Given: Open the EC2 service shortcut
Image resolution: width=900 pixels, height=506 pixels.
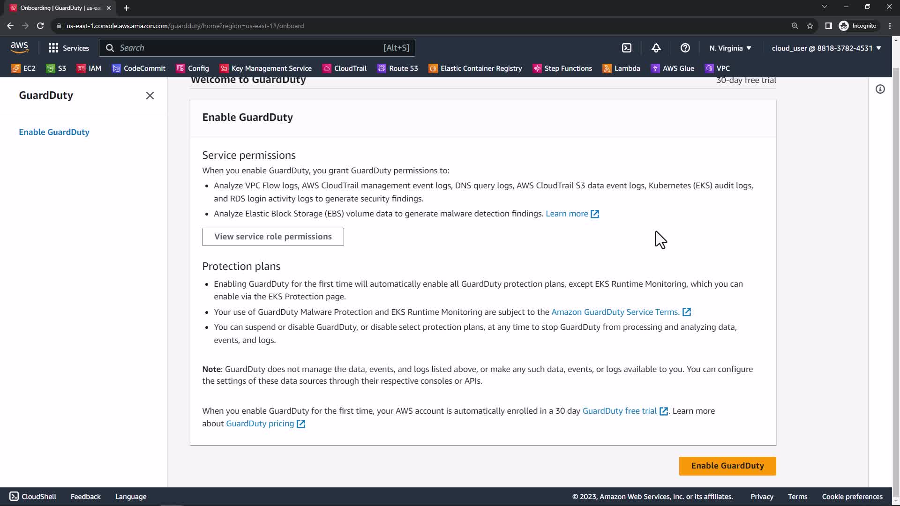Looking at the screenshot, I should pyautogui.click(x=23, y=68).
